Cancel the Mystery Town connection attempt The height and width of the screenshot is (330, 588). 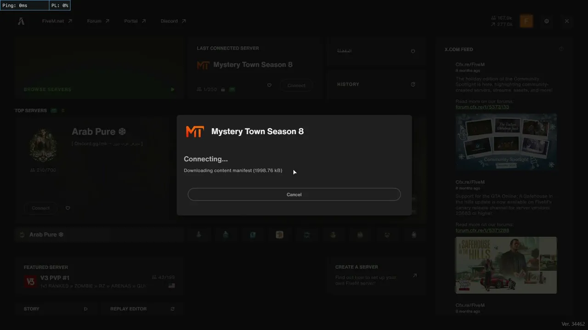[x=294, y=194]
